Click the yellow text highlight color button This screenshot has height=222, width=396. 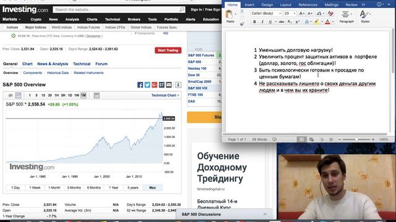click(x=316, y=22)
